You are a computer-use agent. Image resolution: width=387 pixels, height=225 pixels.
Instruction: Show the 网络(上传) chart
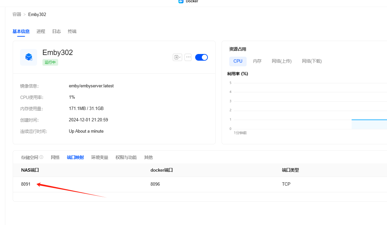coord(282,61)
